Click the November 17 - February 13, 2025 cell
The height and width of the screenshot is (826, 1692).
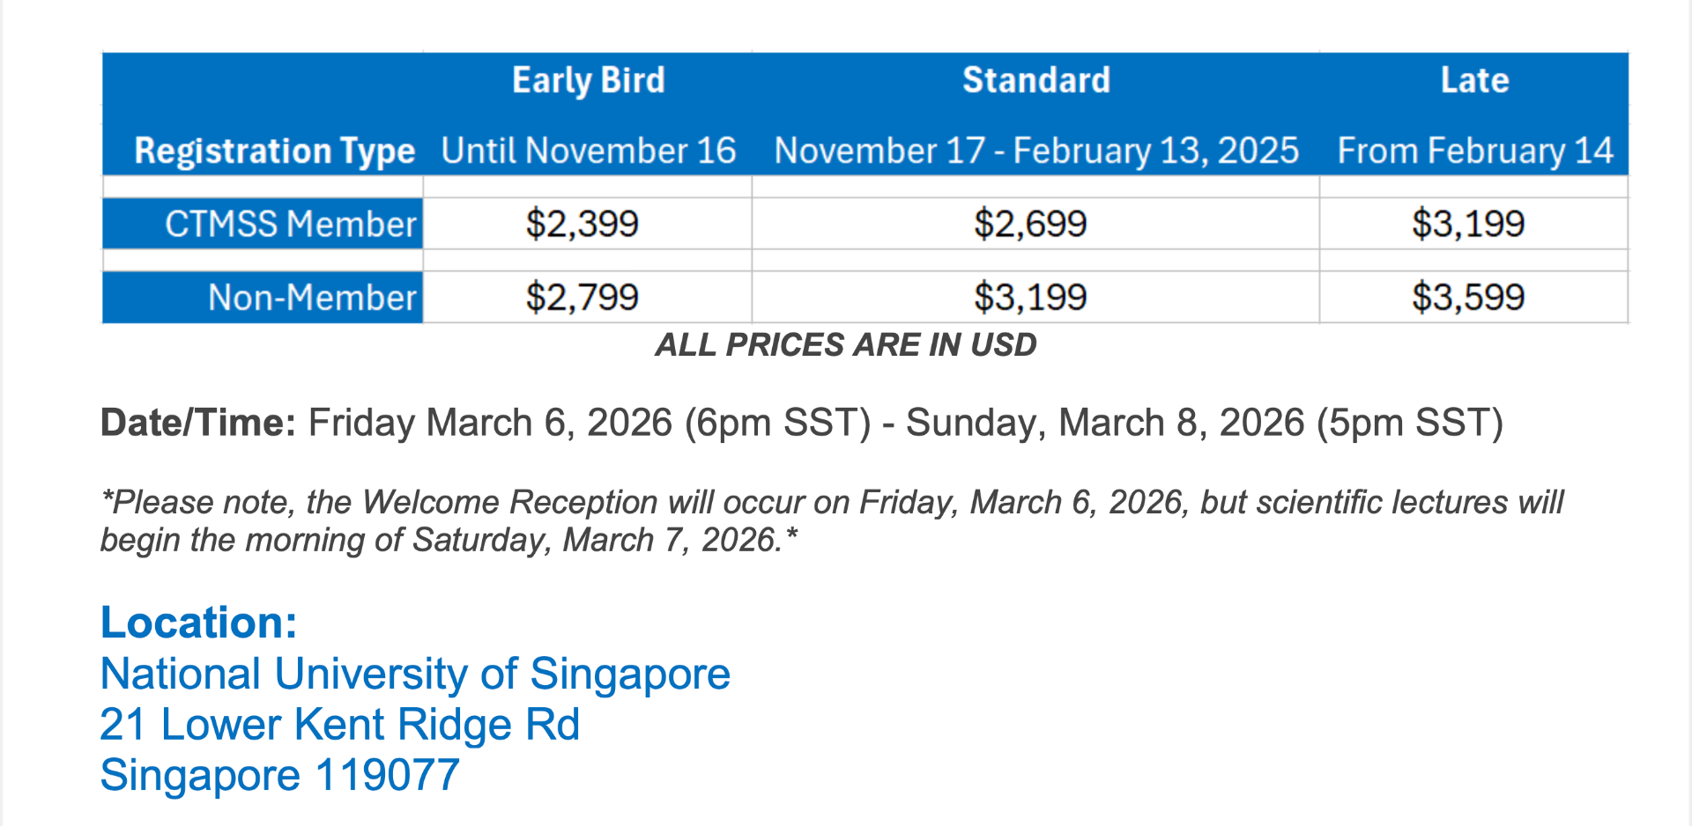pos(1035,151)
